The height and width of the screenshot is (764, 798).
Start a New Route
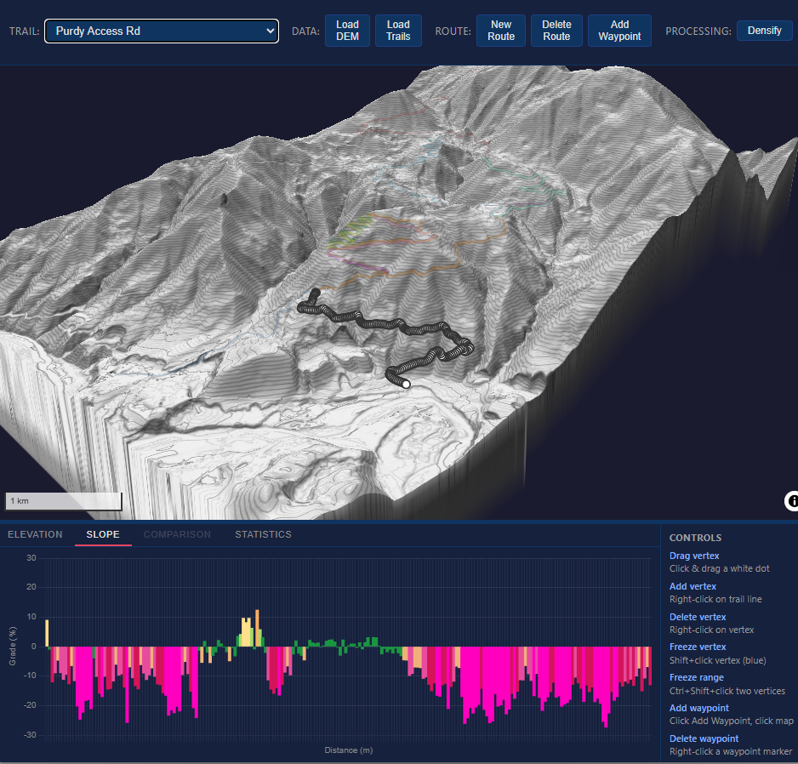pyautogui.click(x=501, y=31)
